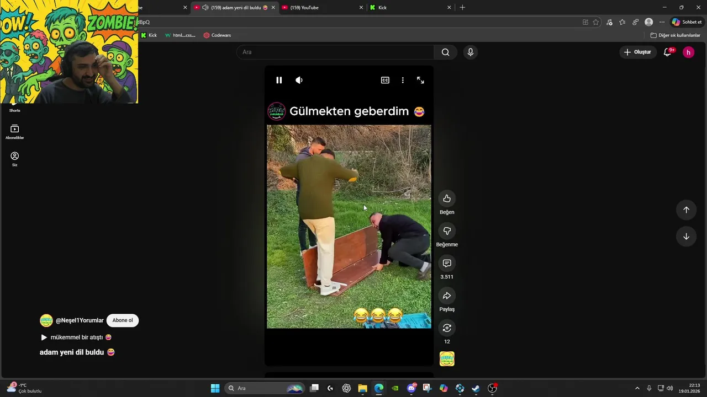Open the Kick bookmark in favorites bar

[149, 35]
